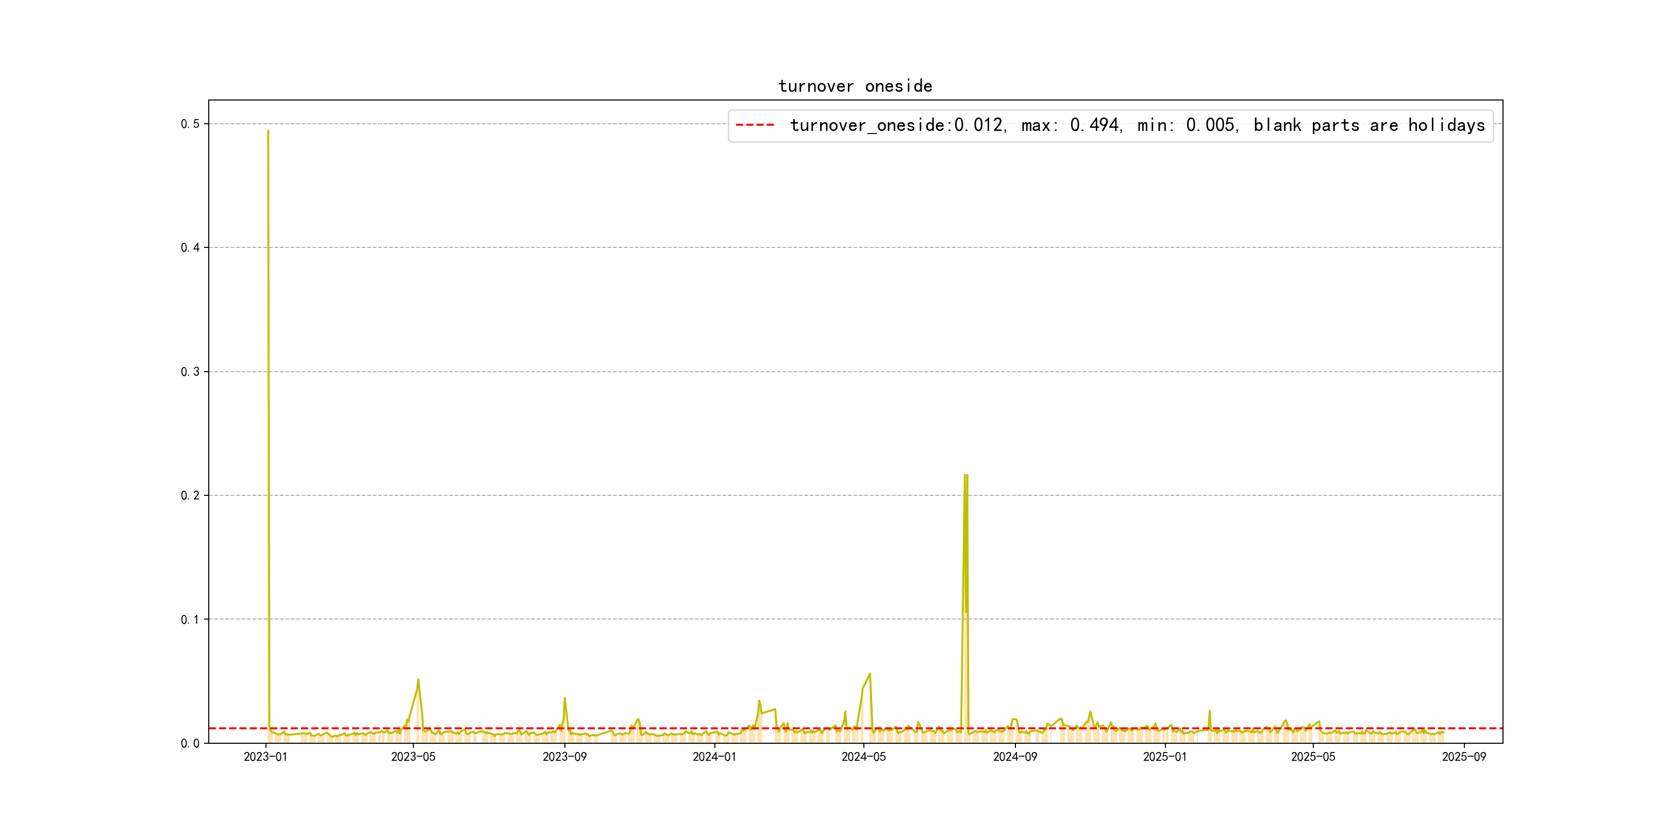Click the 0.1 y-axis tick label
Image resolution: width=1670 pixels, height=835 pixels.
tap(190, 619)
